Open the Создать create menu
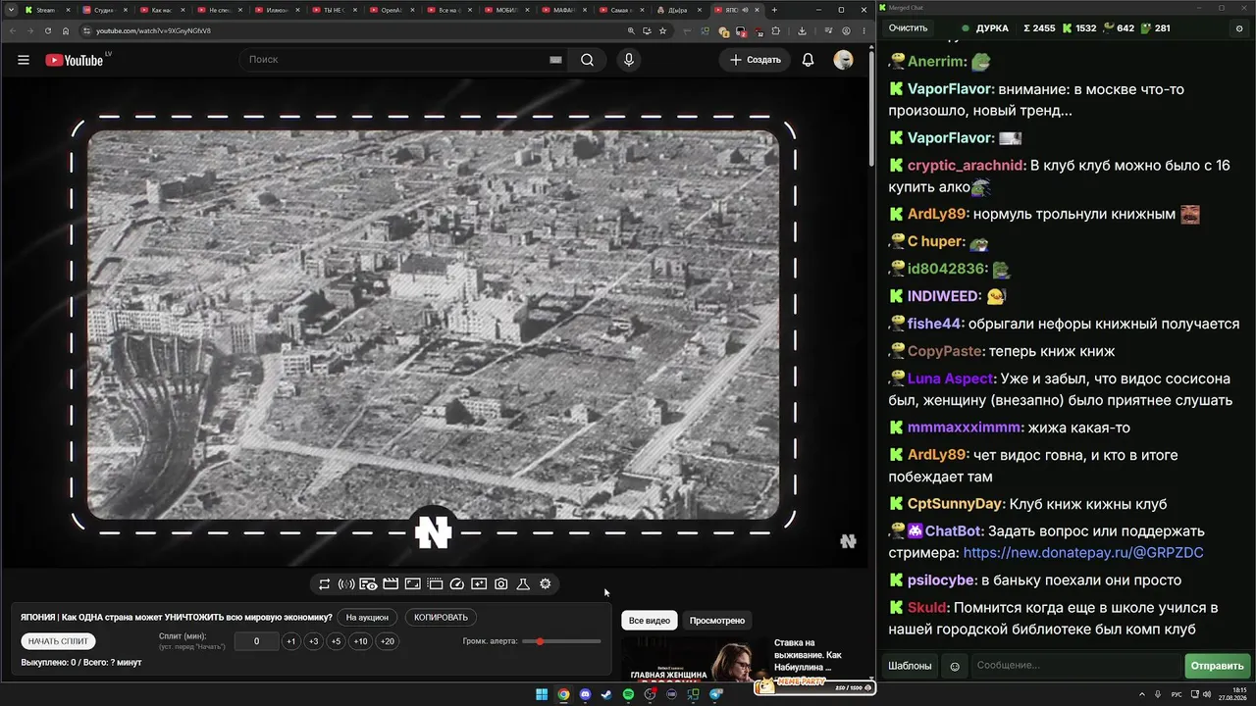1256x706 pixels. pyautogui.click(x=756, y=60)
